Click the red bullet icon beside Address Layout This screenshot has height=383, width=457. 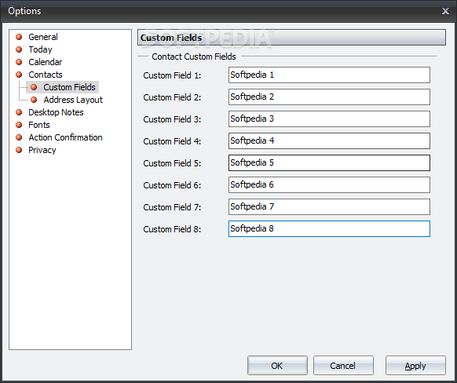[x=34, y=100]
